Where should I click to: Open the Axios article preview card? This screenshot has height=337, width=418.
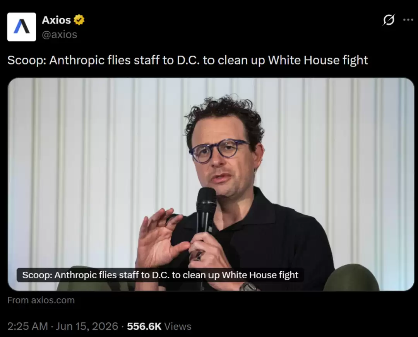pos(211,184)
